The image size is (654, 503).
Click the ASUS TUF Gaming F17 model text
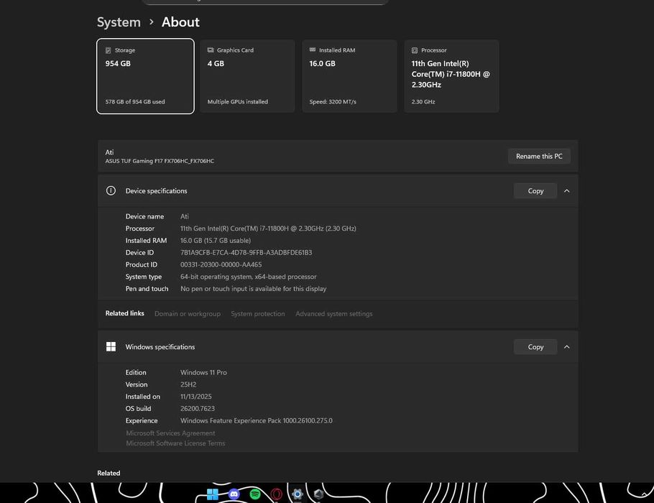(x=160, y=160)
